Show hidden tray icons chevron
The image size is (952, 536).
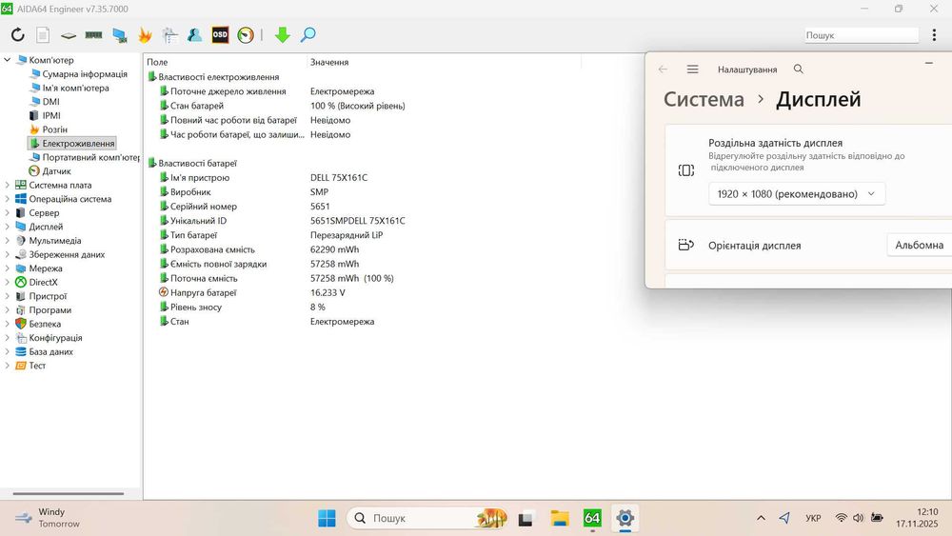(761, 519)
